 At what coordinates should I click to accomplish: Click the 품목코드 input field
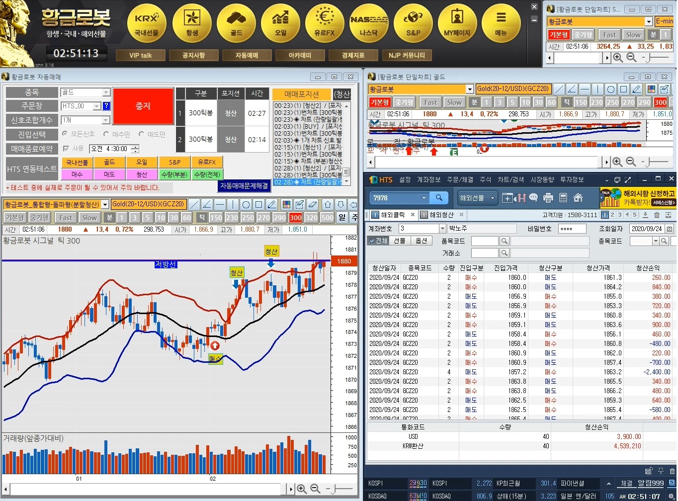tap(485, 241)
